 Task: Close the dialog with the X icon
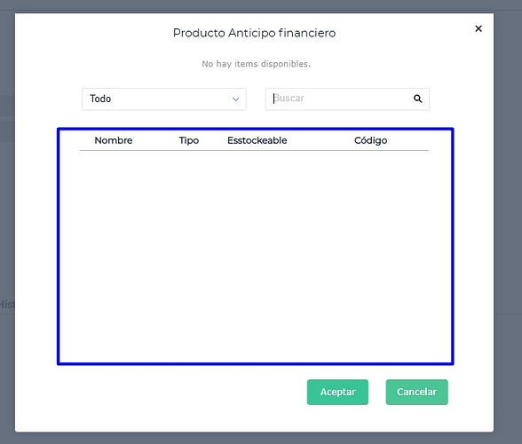pyautogui.click(x=478, y=28)
